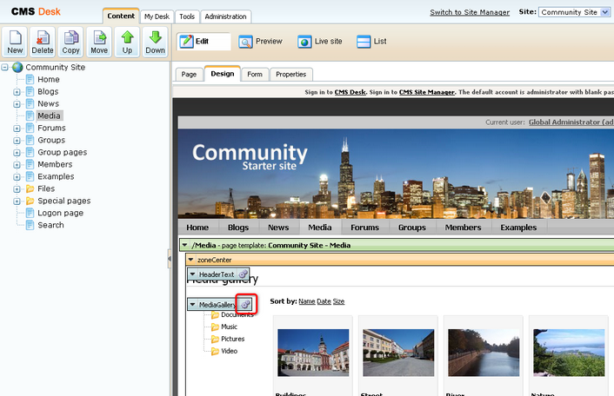Switch to the Page tab
This screenshot has height=396, width=614.
pyautogui.click(x=189, y=75)
